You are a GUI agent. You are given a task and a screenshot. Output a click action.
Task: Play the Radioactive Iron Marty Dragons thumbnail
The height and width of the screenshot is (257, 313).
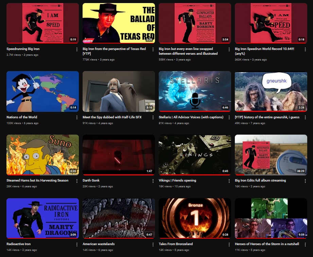42,219
